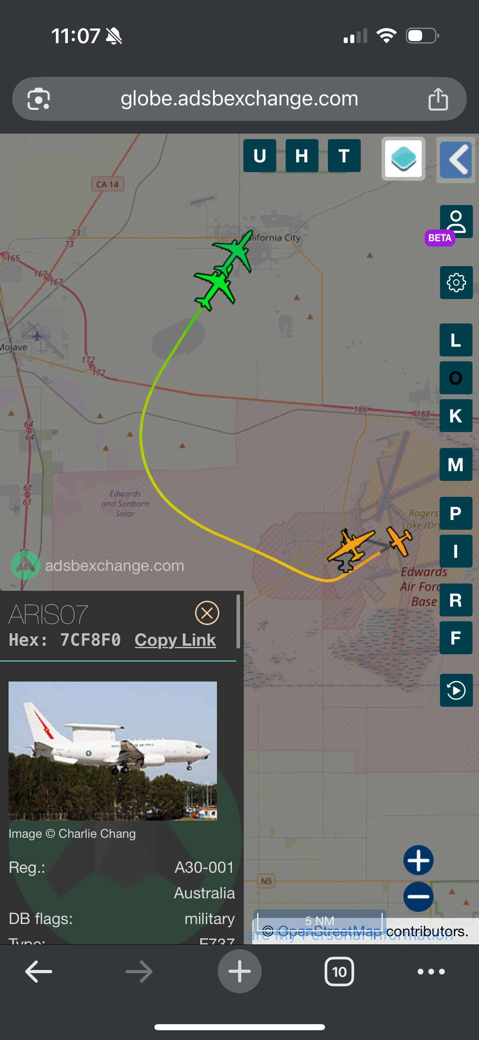
Task: Zoom out with the minus map button
Action: (418, 896)
